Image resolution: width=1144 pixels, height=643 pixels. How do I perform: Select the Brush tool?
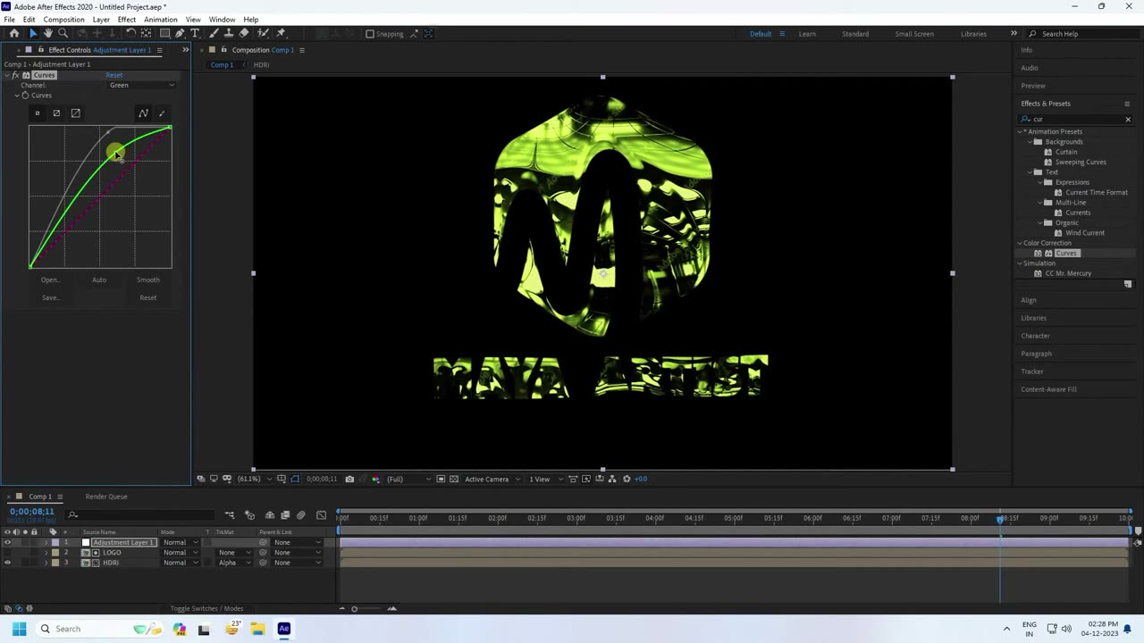(215, 34)
